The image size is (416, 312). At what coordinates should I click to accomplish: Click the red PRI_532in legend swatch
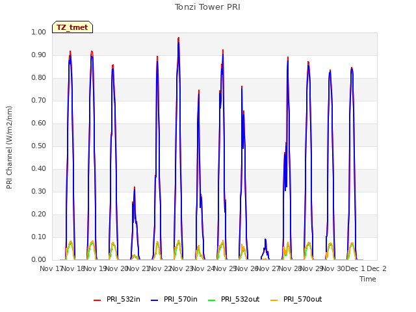click(97, 300)
